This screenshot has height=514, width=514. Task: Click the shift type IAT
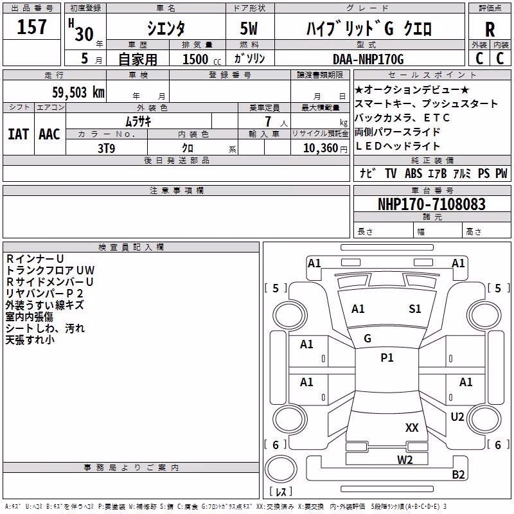coord(19,134)
